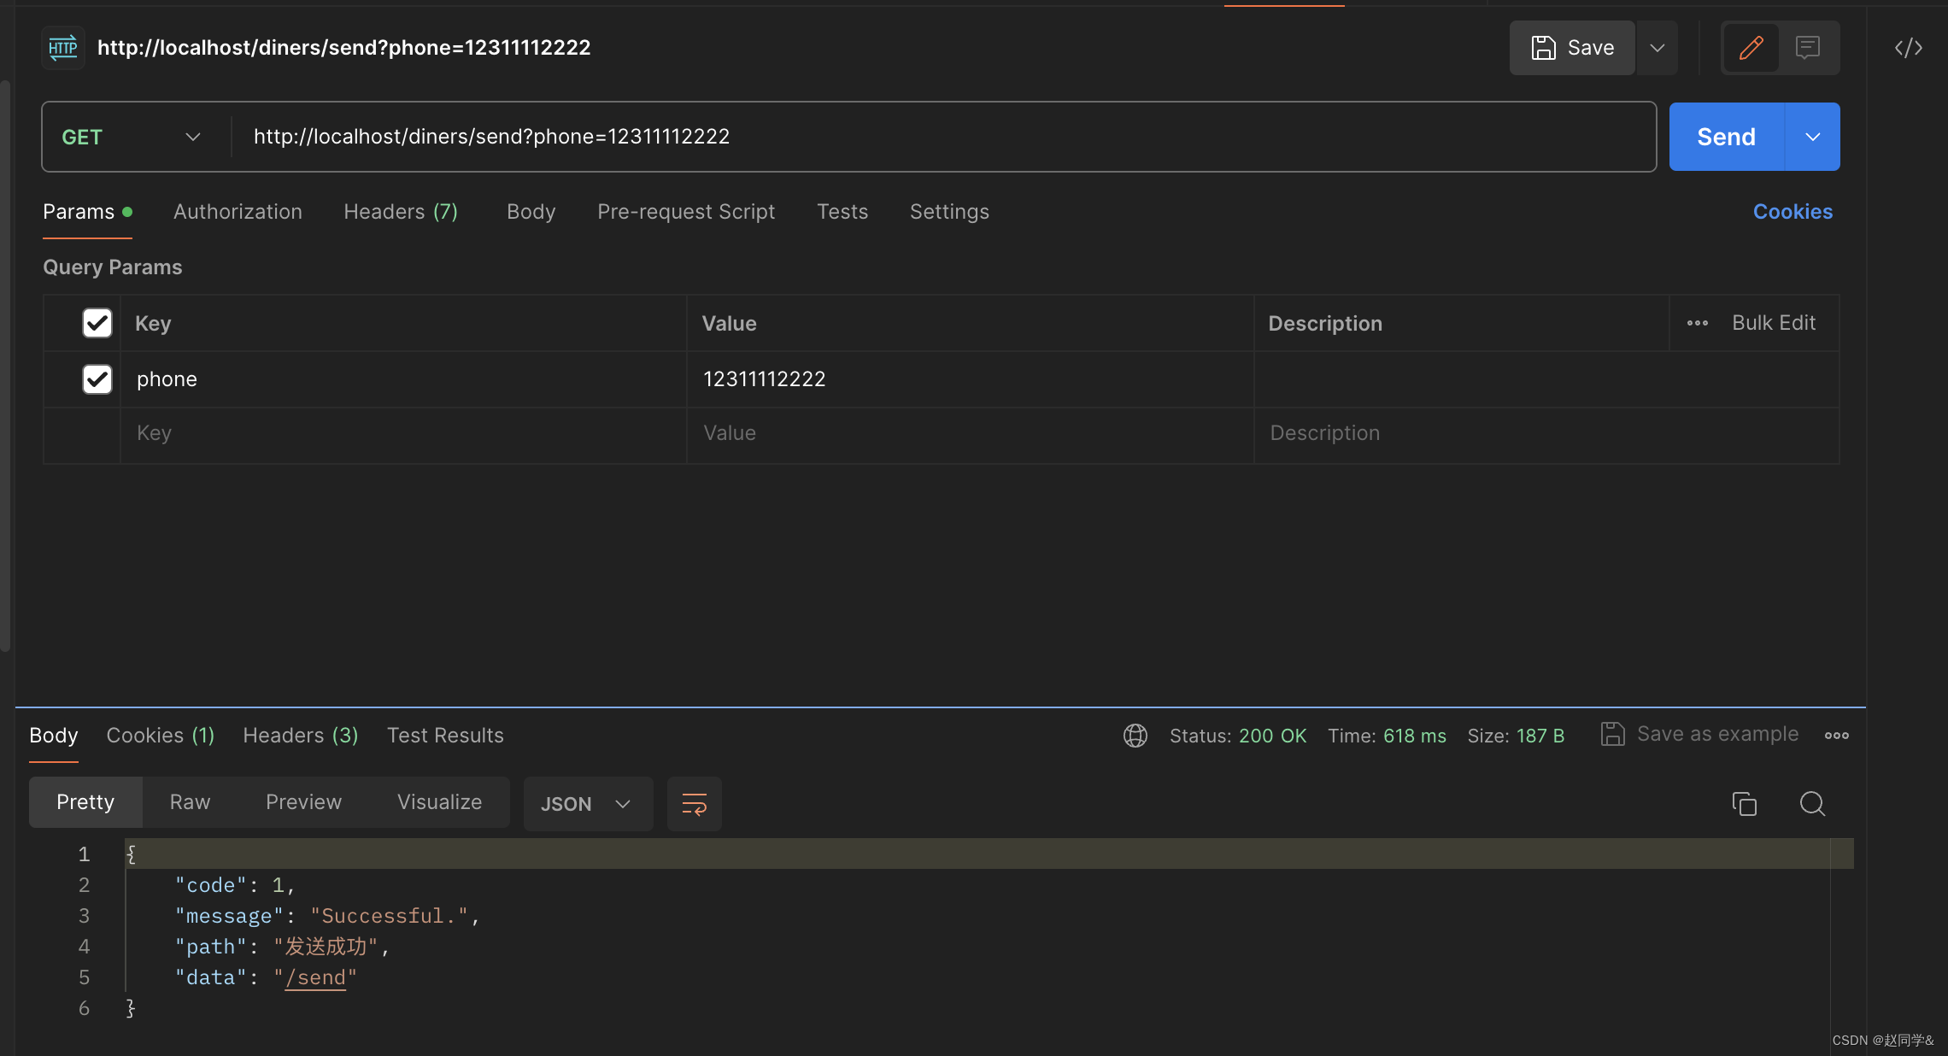
Task: Expand the Save options arrow
Action: point(1657,48)
